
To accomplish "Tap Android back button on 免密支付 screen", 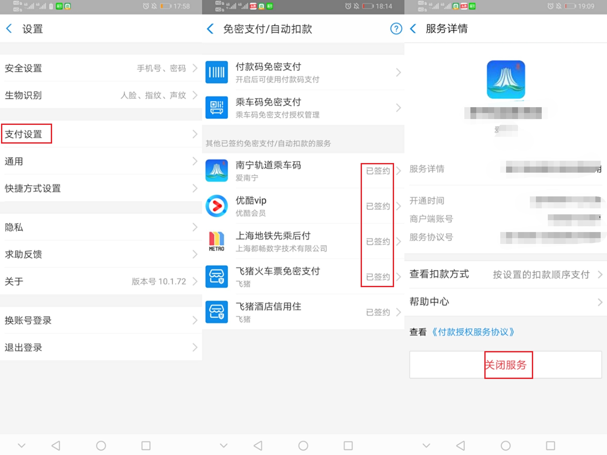I will pyautogui.click(x=258, y=445).
